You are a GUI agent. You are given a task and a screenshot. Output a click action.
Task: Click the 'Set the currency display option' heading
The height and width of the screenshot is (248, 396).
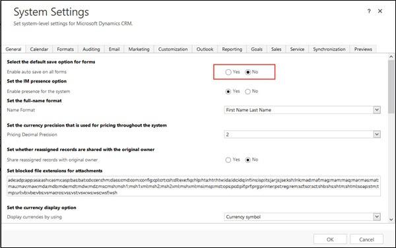click(42, 207)
